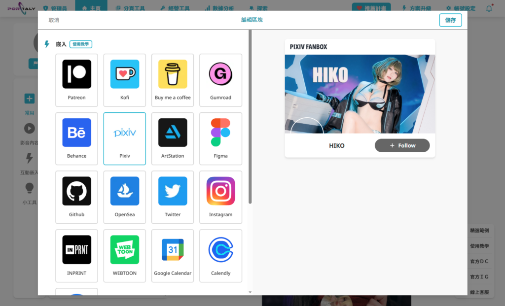The height and width of the screenshot is (306, 505).
Task: Open the notifications bell
Action: click(x=489, y=8)
